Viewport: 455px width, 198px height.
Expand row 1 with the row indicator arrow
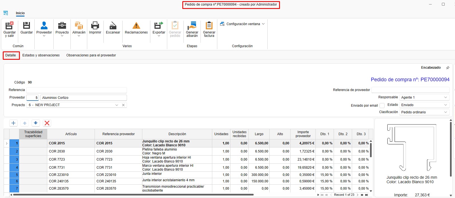click(x=7, y=143)
